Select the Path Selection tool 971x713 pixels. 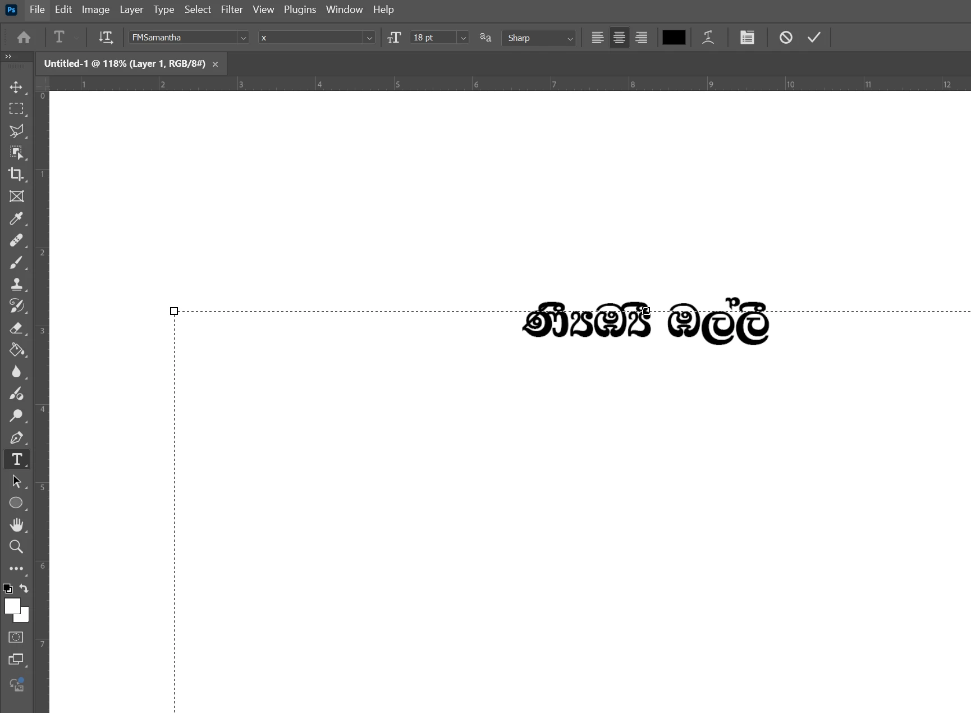pyautogui.click(x=16, y=481)
